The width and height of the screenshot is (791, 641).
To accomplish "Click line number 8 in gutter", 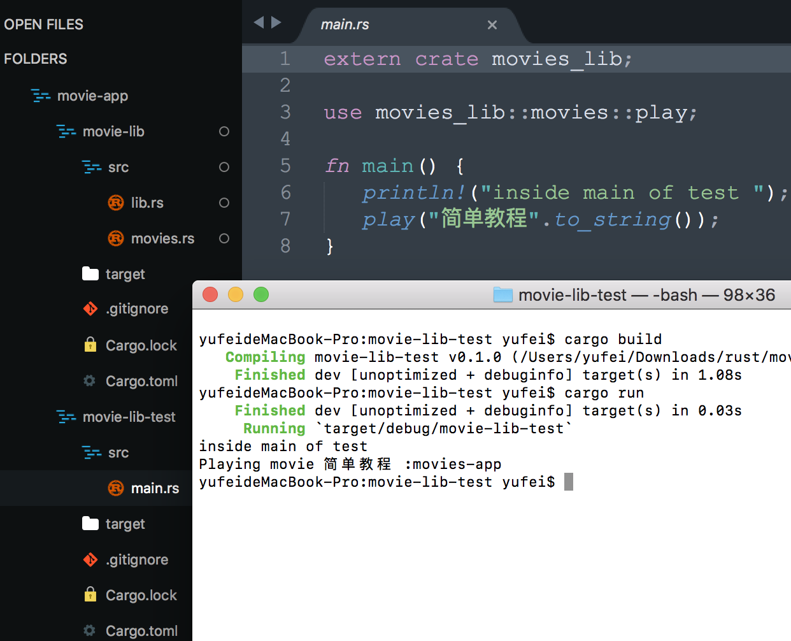I will [285, 246].
